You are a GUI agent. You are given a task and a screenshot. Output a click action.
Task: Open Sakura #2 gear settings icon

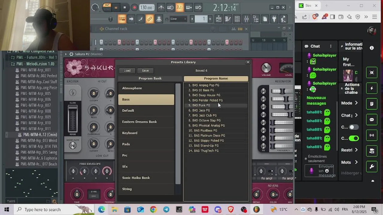point(71,54)
